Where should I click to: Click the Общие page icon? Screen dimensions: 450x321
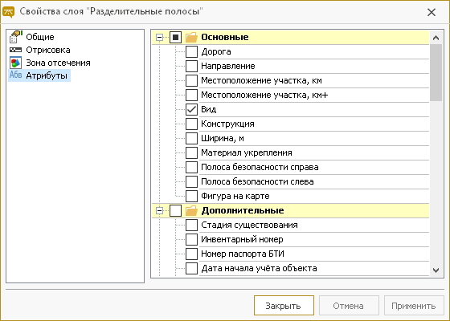tap(15, 37)
